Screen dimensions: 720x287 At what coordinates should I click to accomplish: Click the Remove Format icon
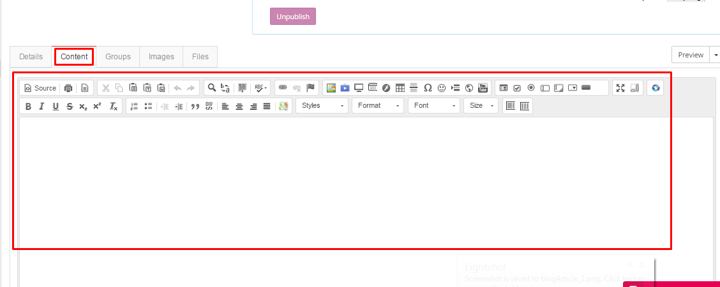(114, 107)
